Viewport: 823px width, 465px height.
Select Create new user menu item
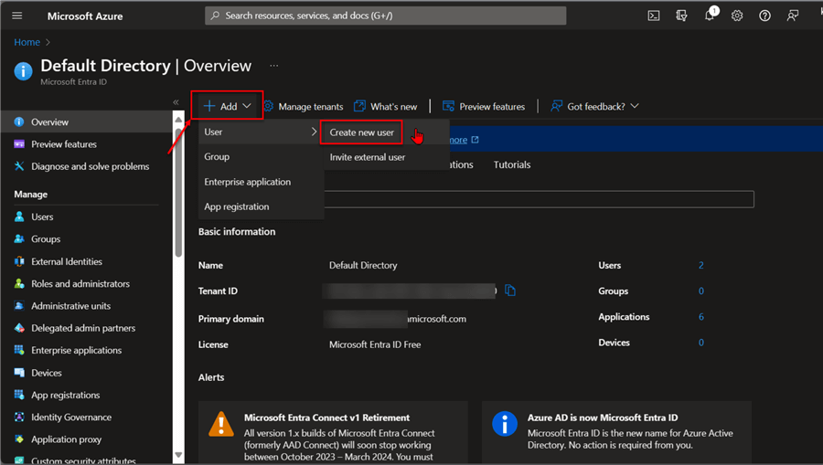(x=362, y=132)
